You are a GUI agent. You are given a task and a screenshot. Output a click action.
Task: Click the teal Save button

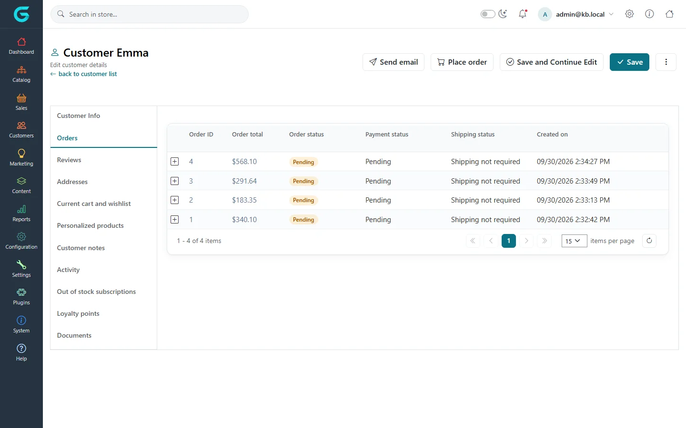point(629,62)
